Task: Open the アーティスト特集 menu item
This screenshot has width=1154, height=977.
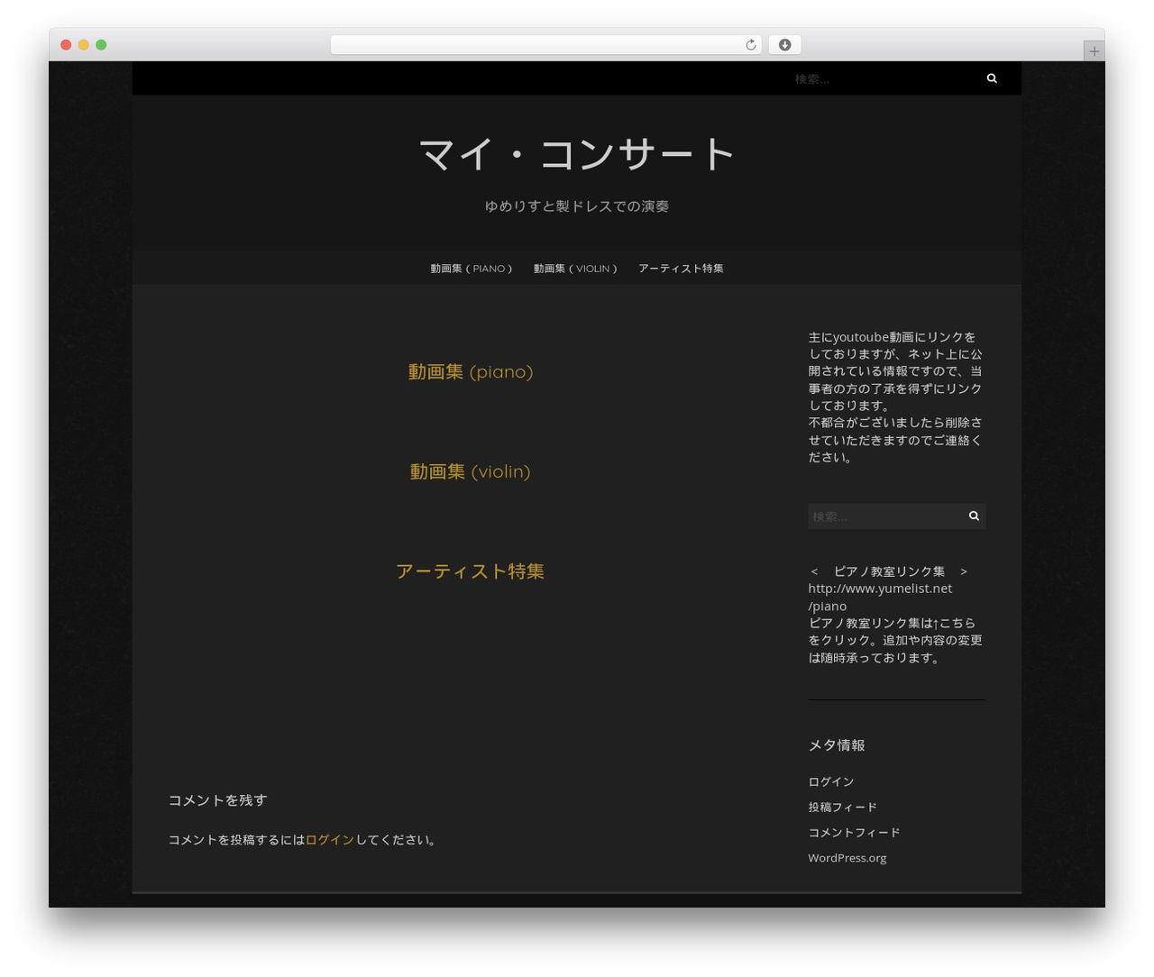Action: click(681, 269)
